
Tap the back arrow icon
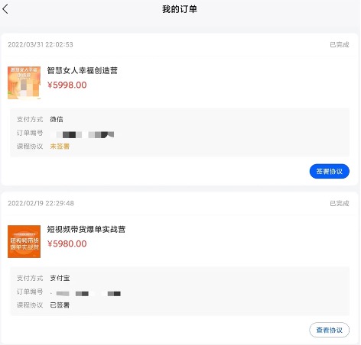tap(5, 9)
